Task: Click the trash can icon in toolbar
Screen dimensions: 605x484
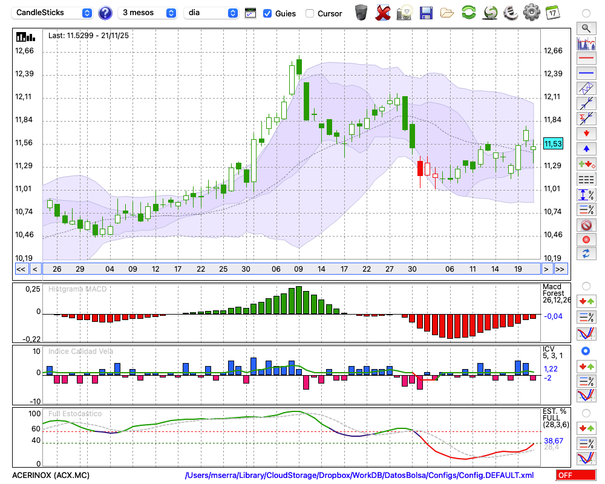Action: pyautogui.click(x=361, y=13)
